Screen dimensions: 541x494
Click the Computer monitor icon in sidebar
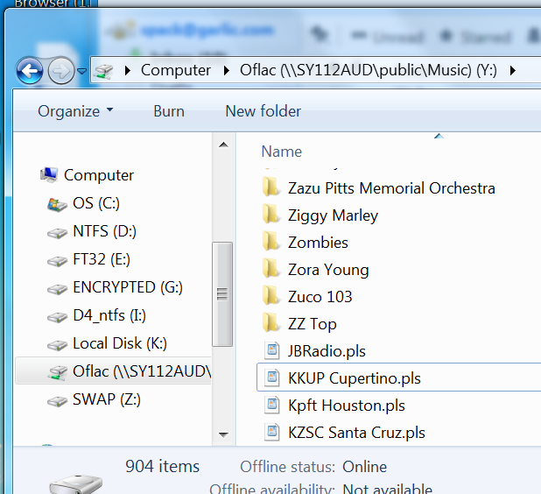pos(49,174)
